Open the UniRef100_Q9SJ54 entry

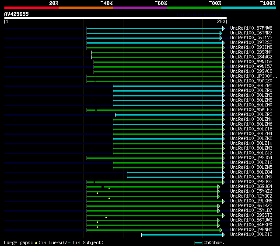tap(251, 158)
